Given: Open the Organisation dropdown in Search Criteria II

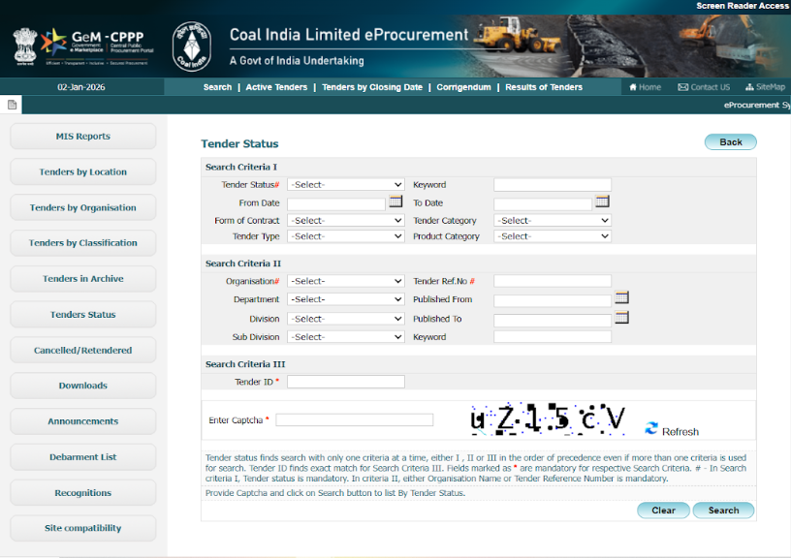Looking at the screenshot, I should pyautogui.click(x=344, y=281).
